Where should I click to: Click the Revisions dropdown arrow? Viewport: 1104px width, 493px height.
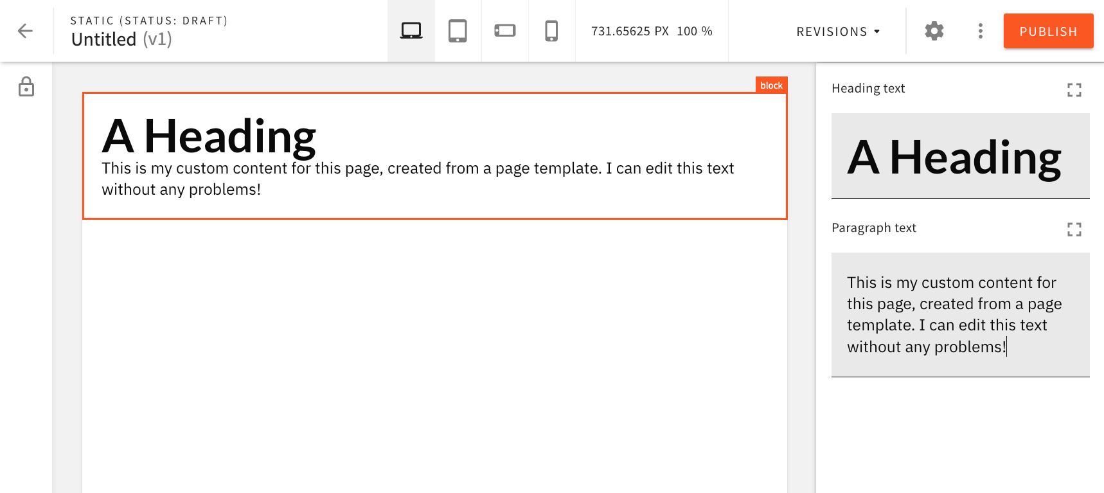(x=877, y=31)
